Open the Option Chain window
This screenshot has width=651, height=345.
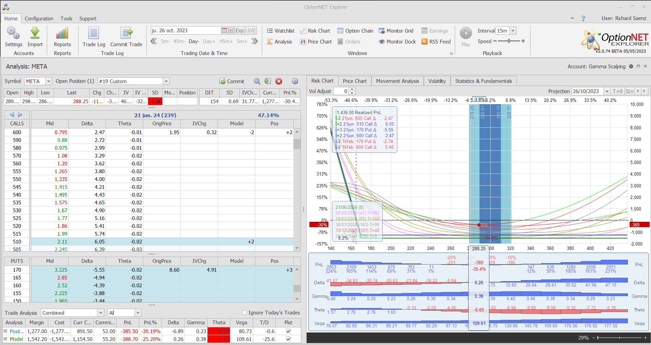[x=355, y=31]
